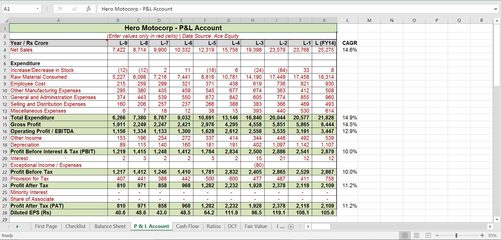The image size is (501, 240).
Task: Click vertical scrollbar up arrow
Action: point(497,21)
